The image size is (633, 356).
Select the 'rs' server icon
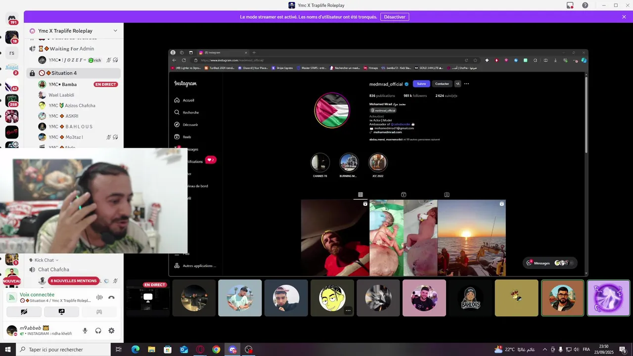click(x=12, y=53)
